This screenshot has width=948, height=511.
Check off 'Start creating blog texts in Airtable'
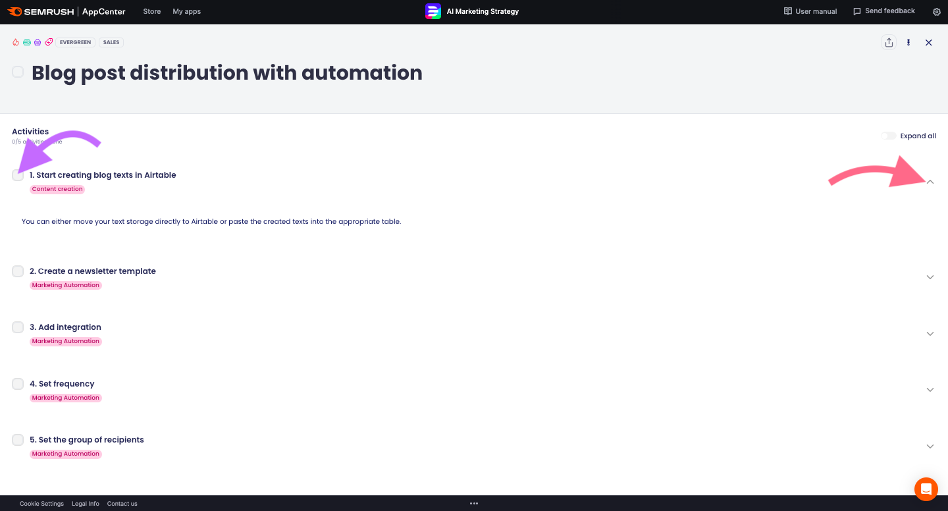tap(18, 175)
